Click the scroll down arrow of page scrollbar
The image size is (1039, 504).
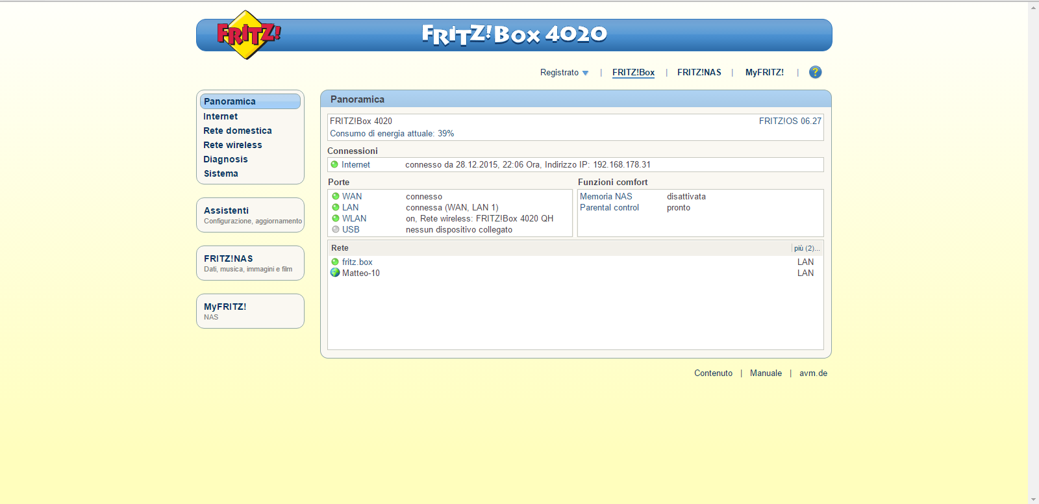click(1033, 499)
